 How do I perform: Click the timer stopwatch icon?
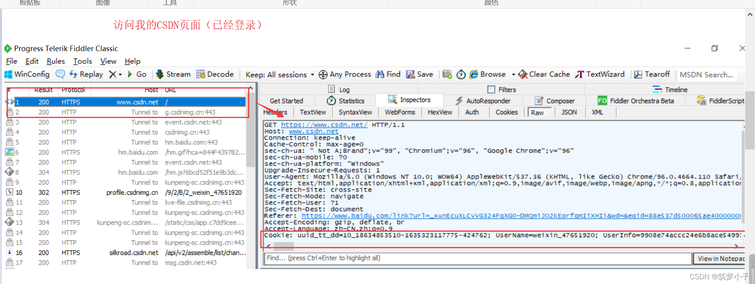pyautogui.click(x=461, y=74)
